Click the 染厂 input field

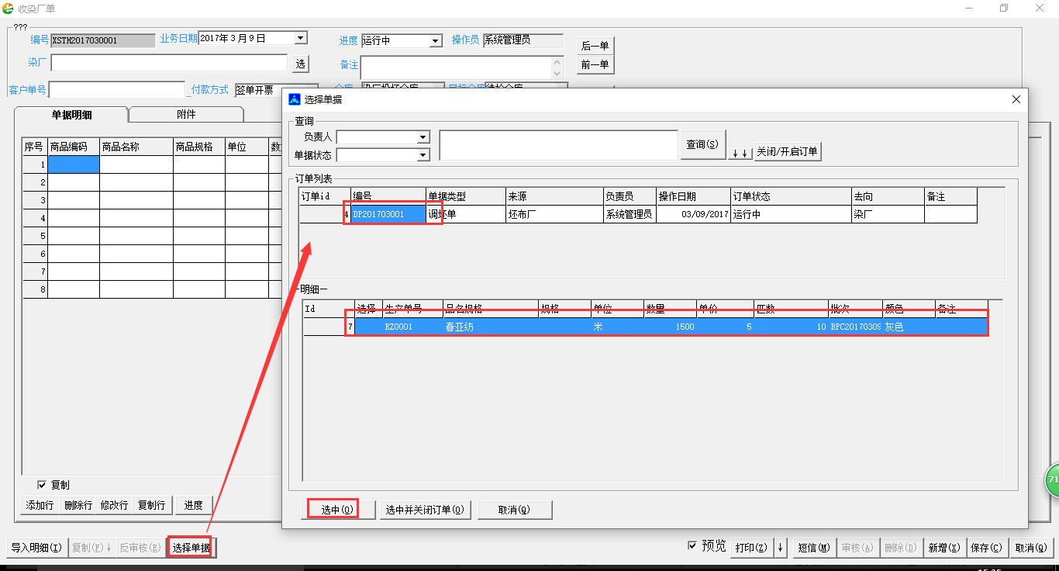[169, 63]
